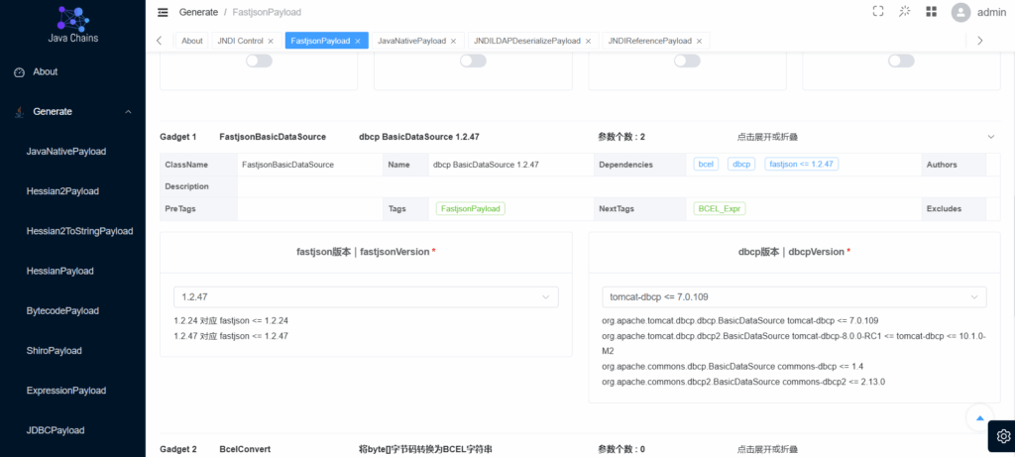Open the four-squares grid icon in header
Screen dimensions: 1015x457
click(931, 12)
